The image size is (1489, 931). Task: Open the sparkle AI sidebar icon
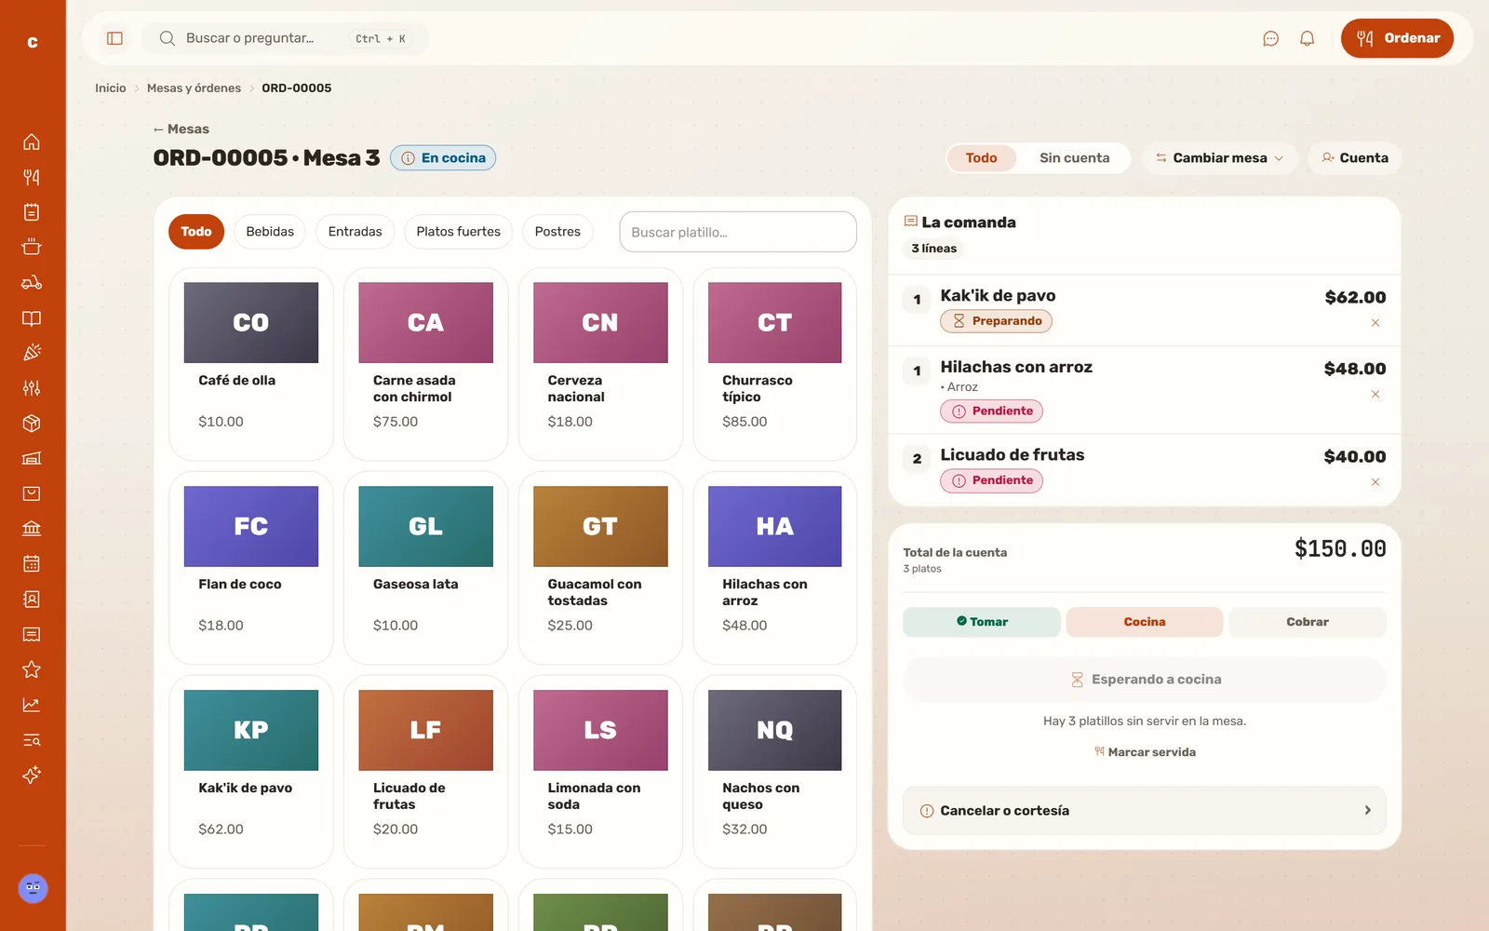[32, 776]
